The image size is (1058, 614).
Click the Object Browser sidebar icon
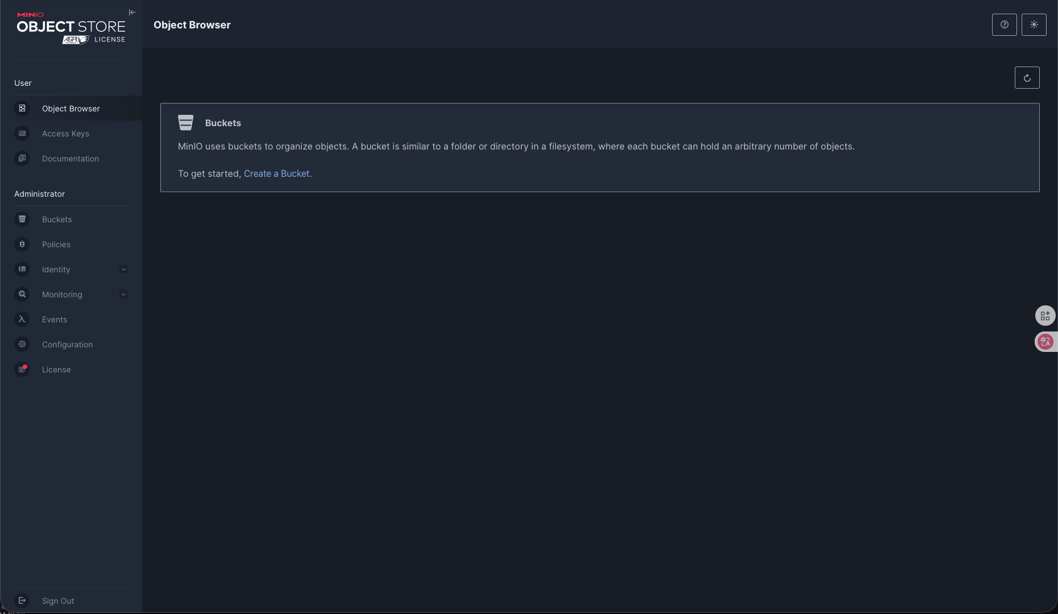point(22,109)
